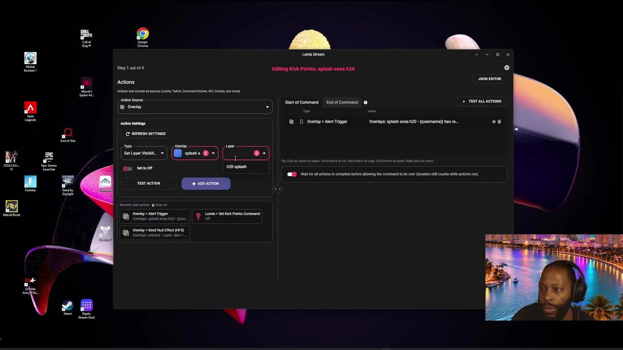This screenshot has height=350, width=623.
Task: Select the God of War desktop icon
Action: [x=68, y=135]
